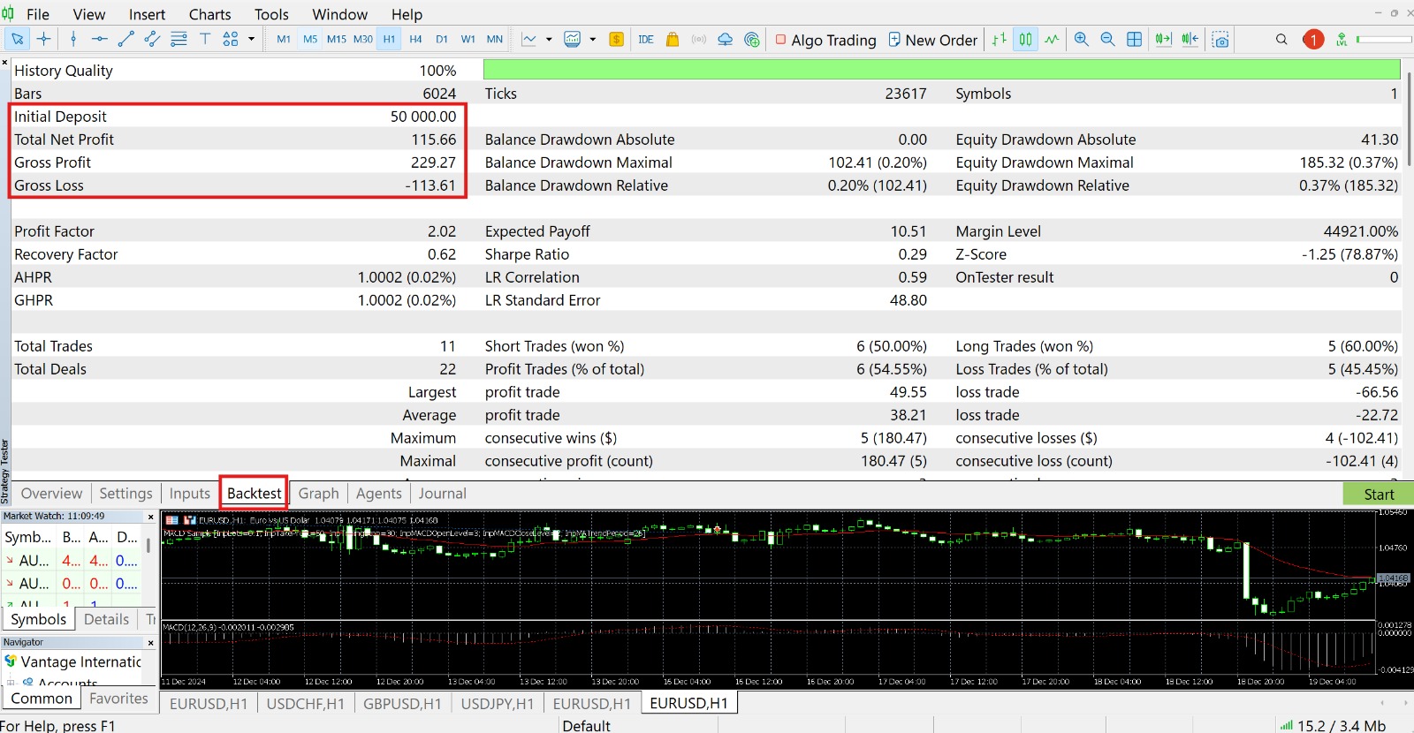Toggle Algo Trading on
This screenshot has width=1414, height=733.
825,40
